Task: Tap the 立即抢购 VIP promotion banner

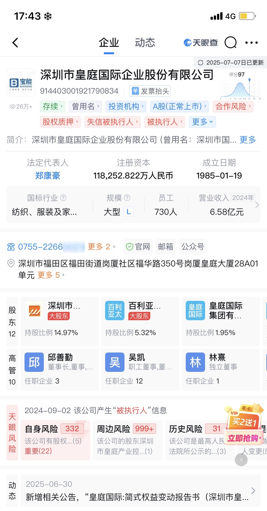Action: [x=244, y=424]
